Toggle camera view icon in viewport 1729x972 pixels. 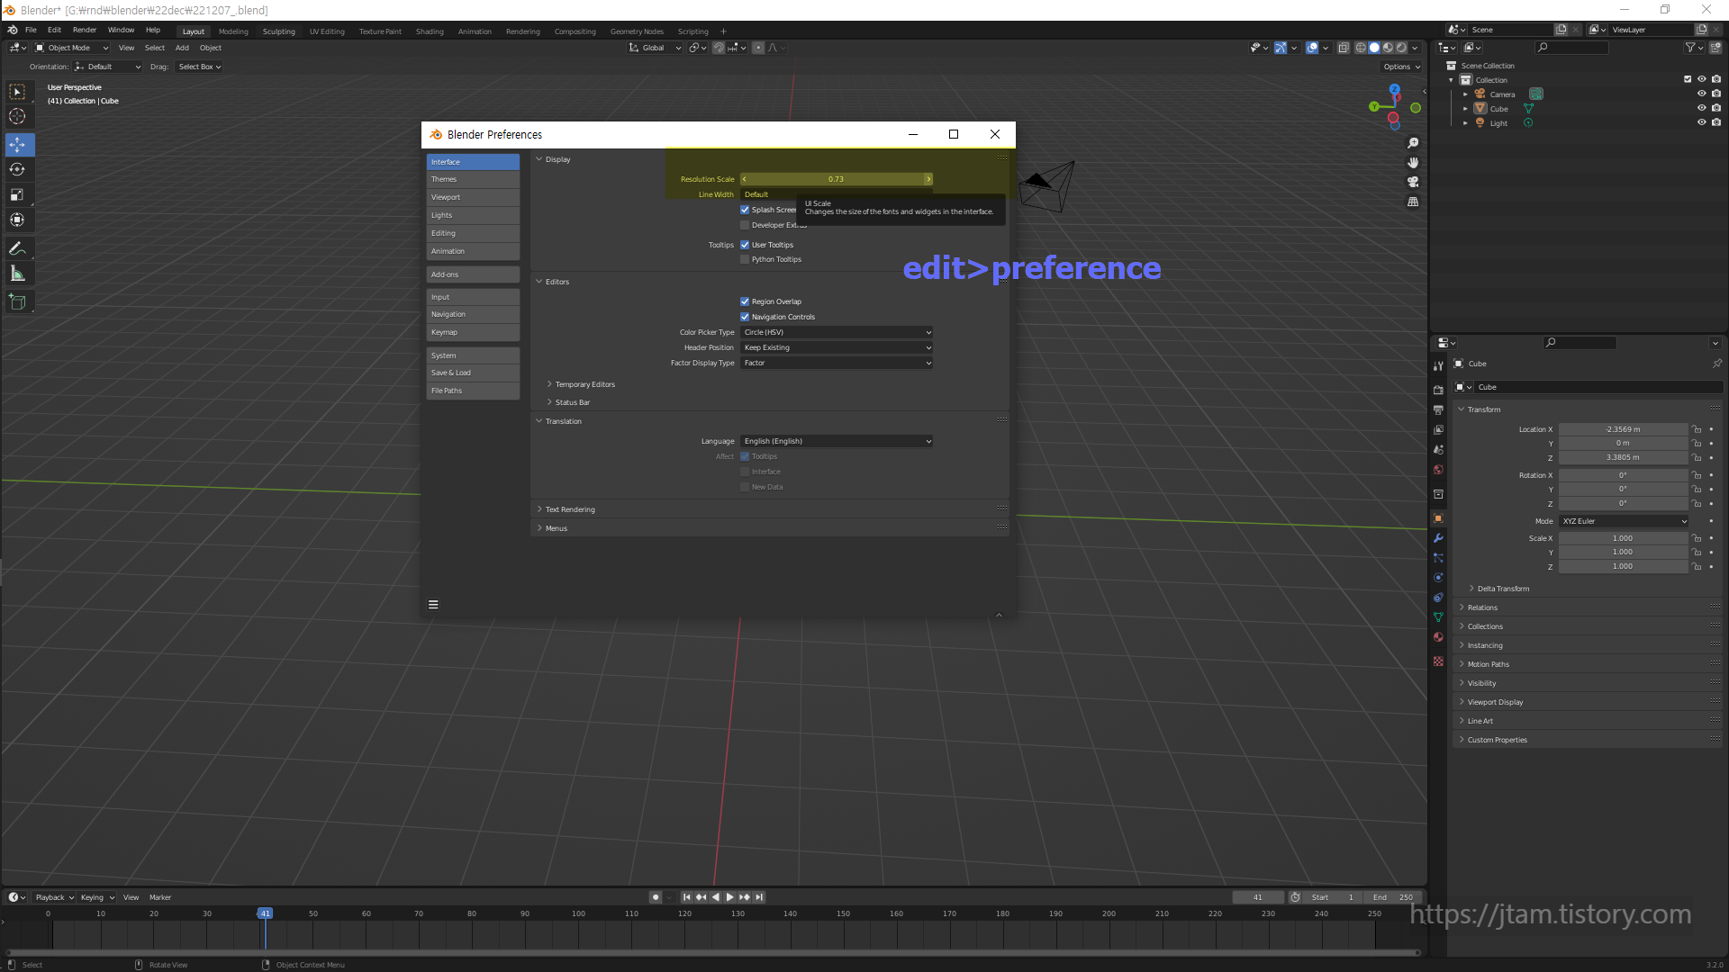1413,182
